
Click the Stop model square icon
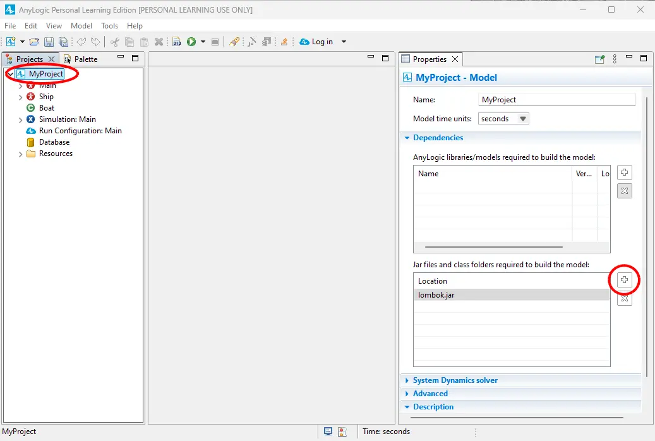coord(215,42)
